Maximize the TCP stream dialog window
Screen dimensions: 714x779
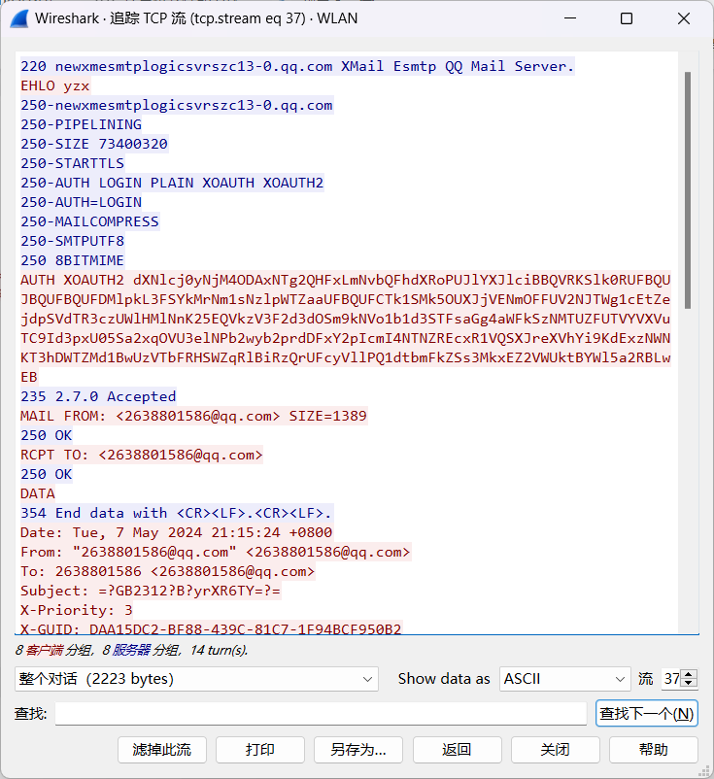(627, 18)
